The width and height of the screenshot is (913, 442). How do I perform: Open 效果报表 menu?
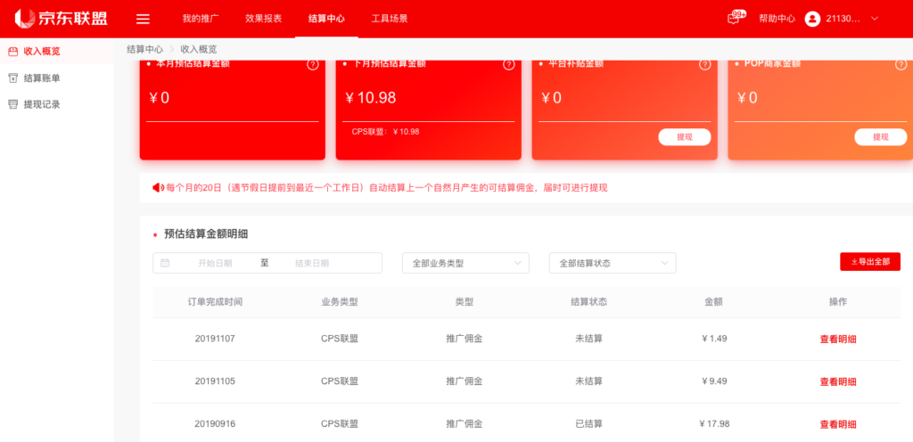(264, 19)
